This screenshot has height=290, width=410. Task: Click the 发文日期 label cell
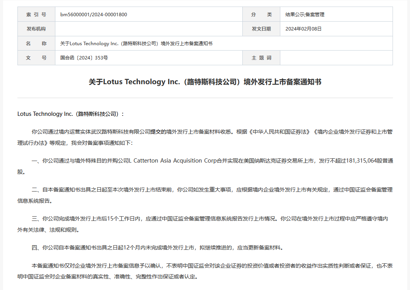pos(261,29)
